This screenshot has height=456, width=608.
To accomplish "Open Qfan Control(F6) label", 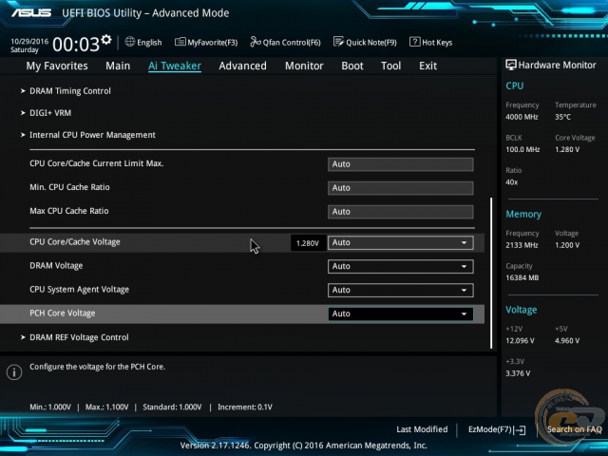I will tap(292, 42).
